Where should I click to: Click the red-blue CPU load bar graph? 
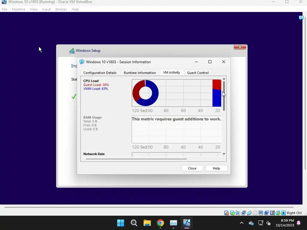(217, 93)
